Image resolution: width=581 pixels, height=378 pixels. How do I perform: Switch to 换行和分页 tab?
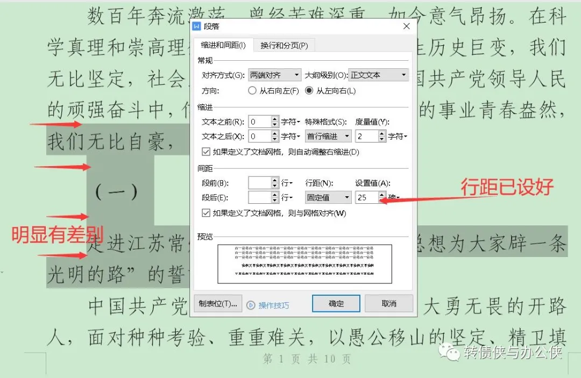(x=284, y=45)
